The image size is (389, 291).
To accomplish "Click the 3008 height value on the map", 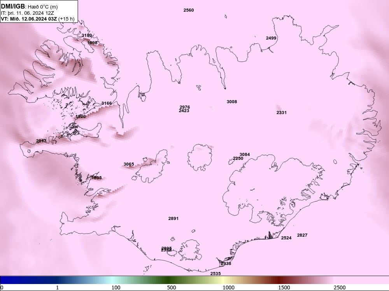I will coord(232,102).
